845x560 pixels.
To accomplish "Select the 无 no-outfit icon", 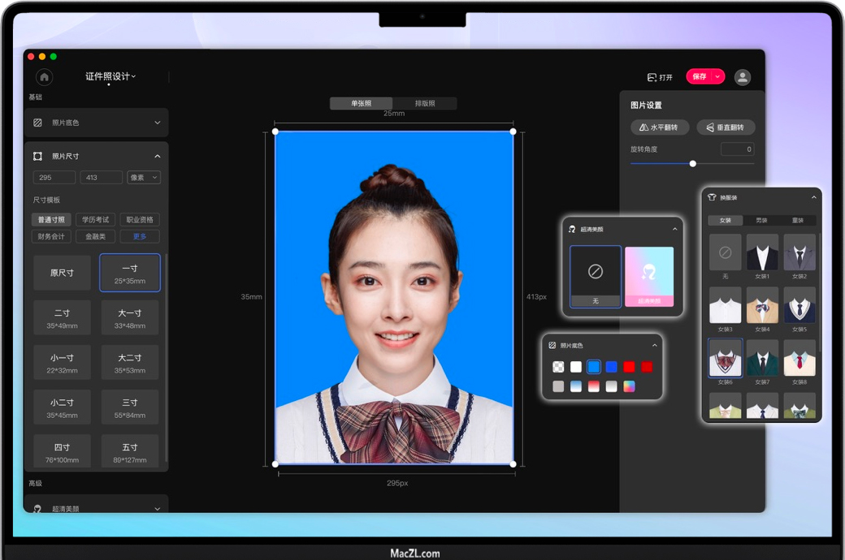I will [725, 252].
